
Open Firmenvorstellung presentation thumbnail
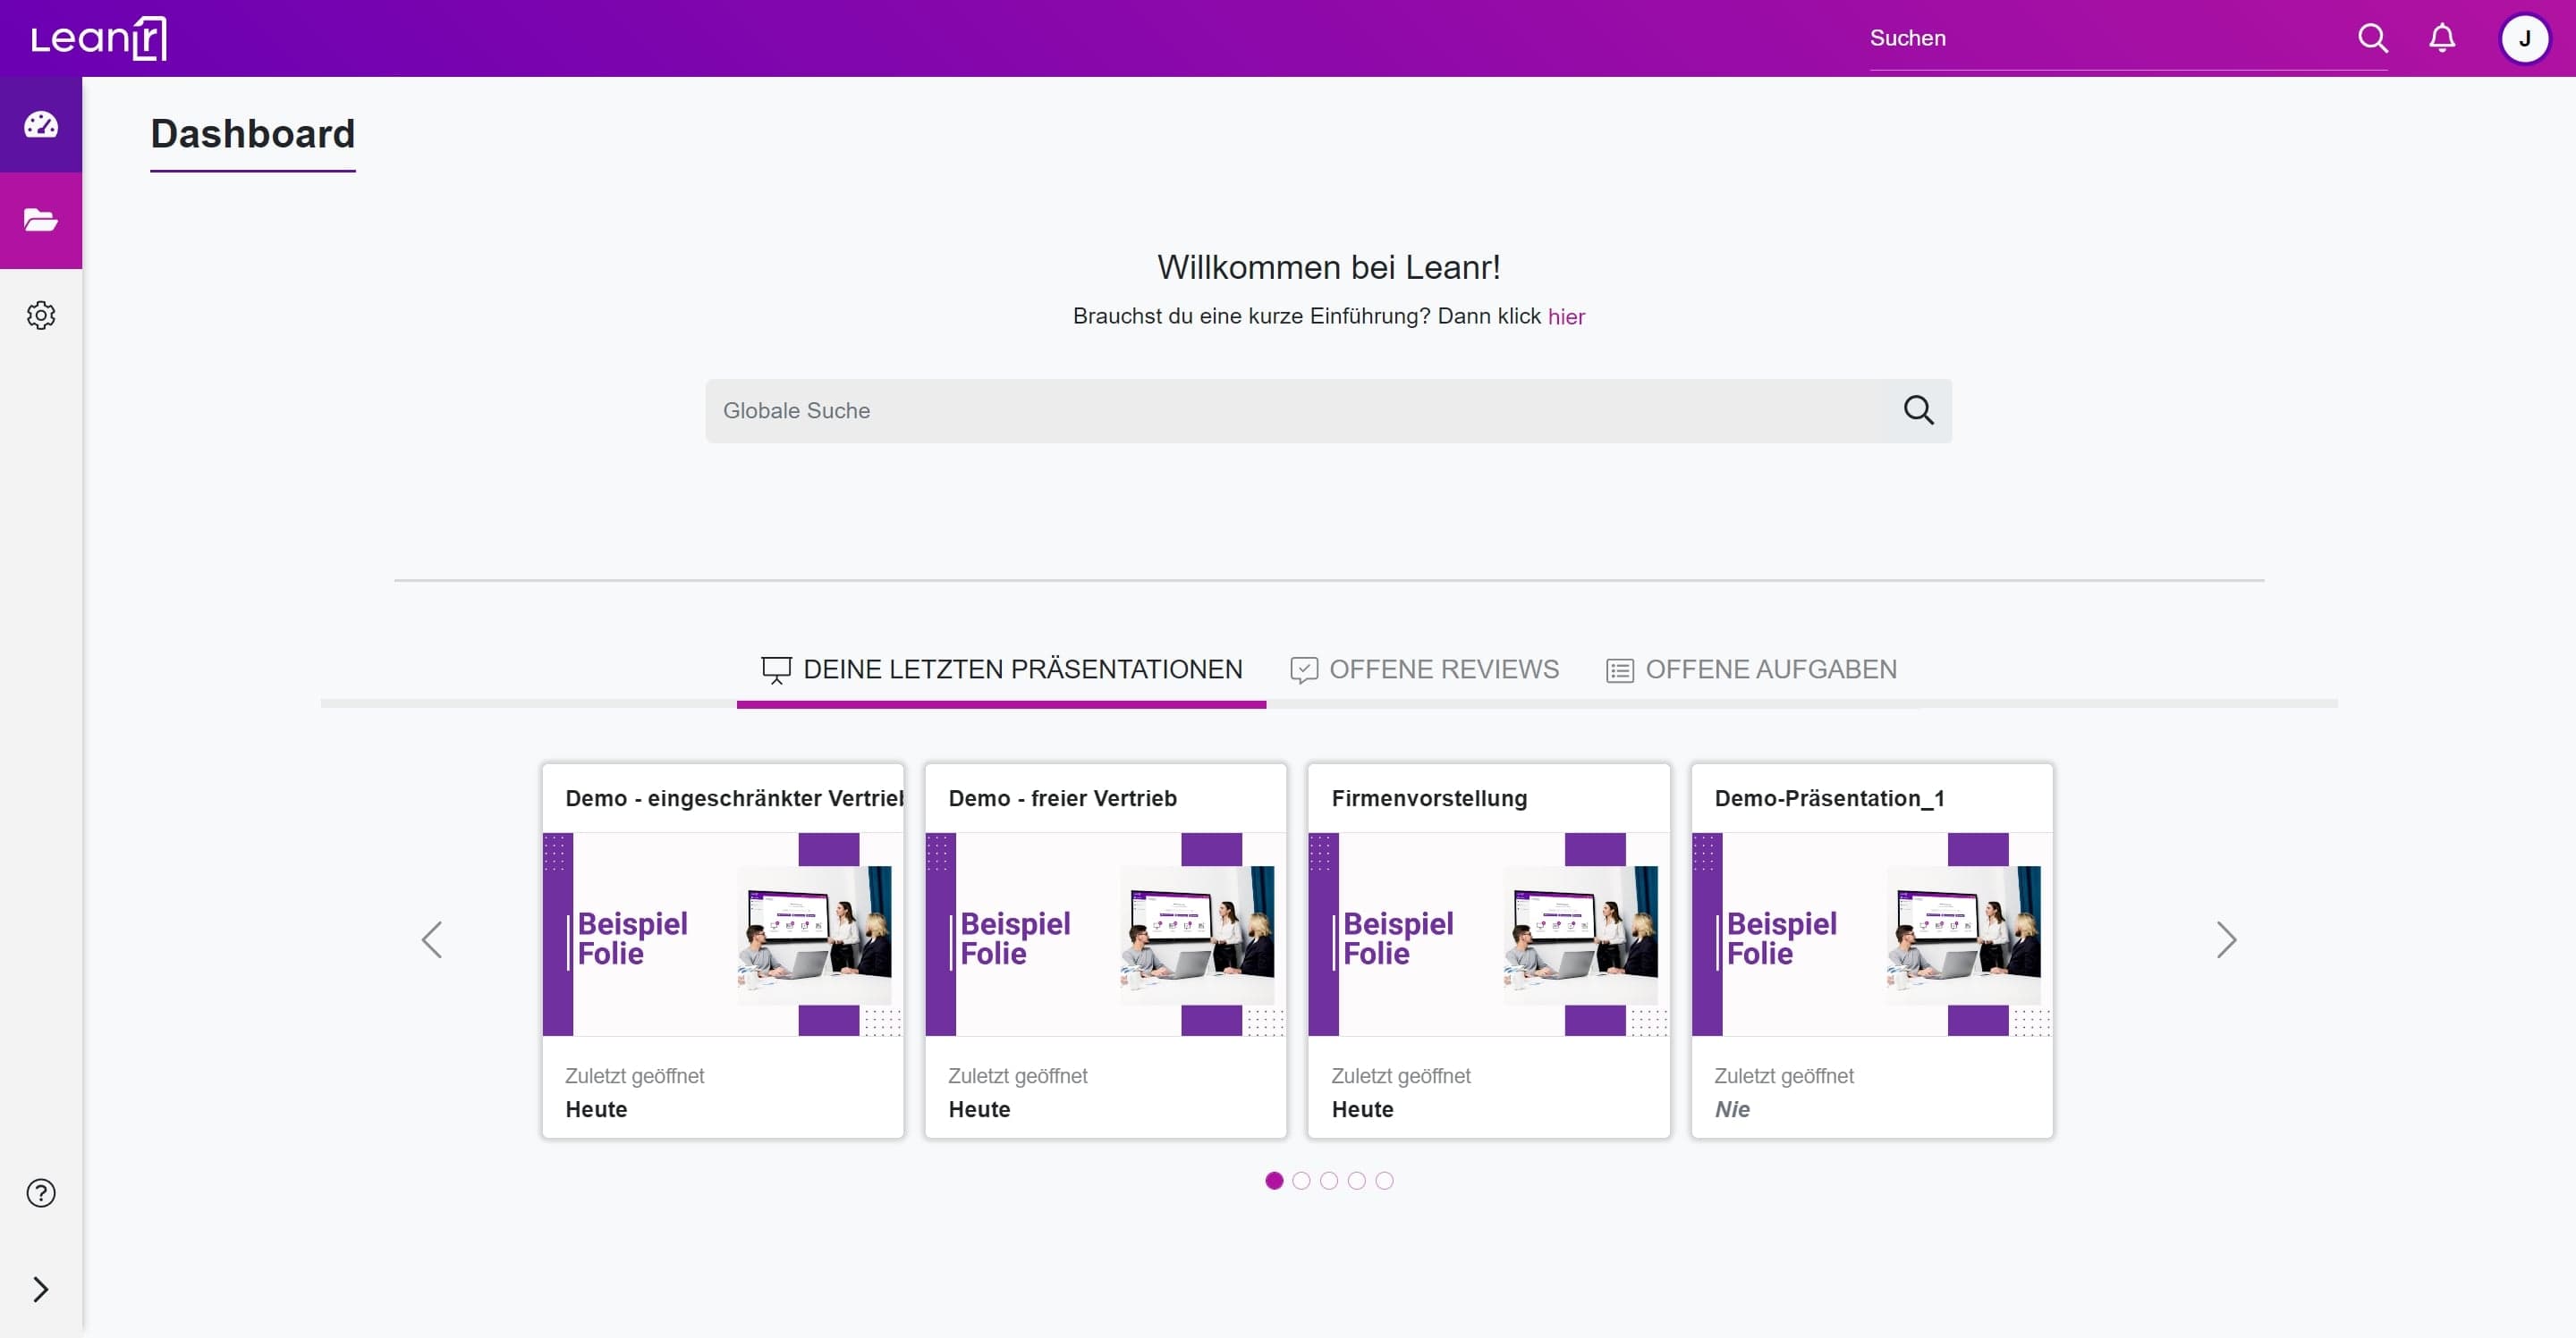(1489, 934)
